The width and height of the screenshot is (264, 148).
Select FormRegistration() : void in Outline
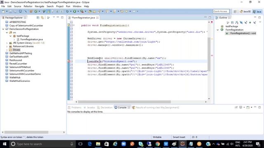point(241,33)
